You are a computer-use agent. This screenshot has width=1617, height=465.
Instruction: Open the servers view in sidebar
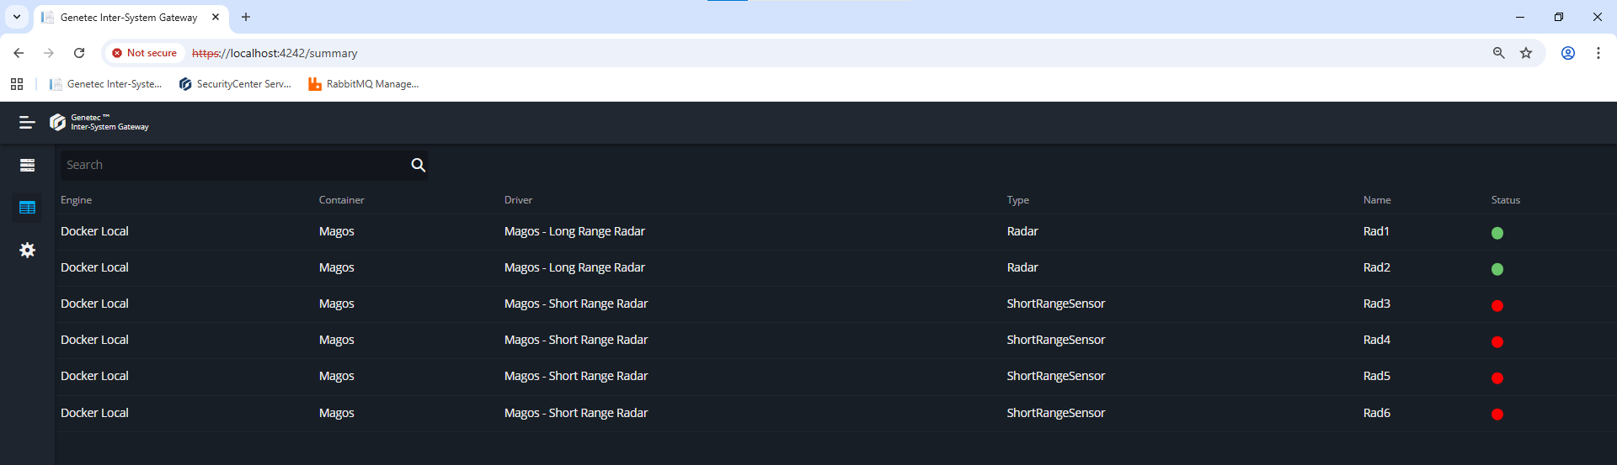click(x=27, y=166)
